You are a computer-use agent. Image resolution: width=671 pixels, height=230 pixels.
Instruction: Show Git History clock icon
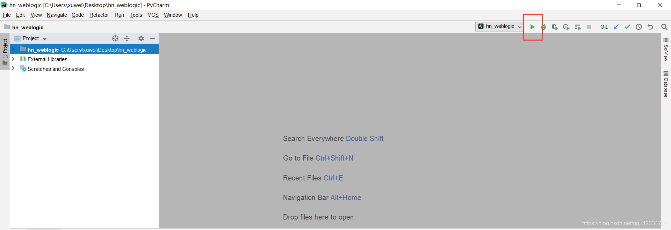(639, 27)
